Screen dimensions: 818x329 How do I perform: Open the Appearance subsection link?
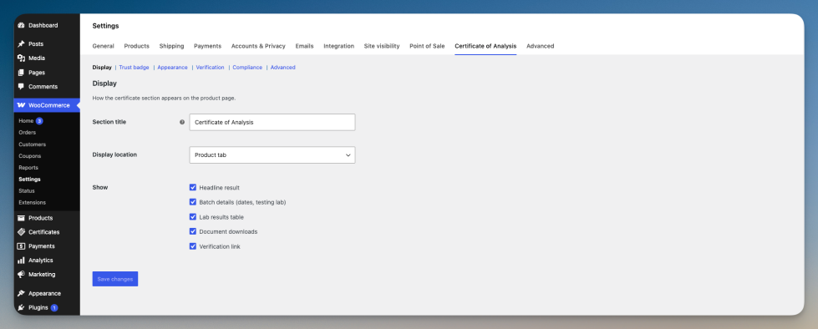(x=172, y=68)
